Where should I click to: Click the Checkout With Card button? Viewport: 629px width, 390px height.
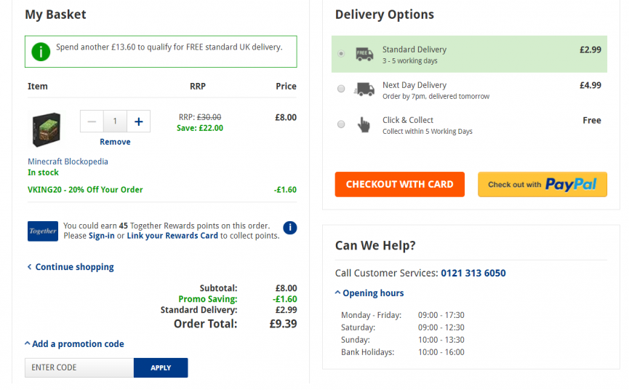399,184
